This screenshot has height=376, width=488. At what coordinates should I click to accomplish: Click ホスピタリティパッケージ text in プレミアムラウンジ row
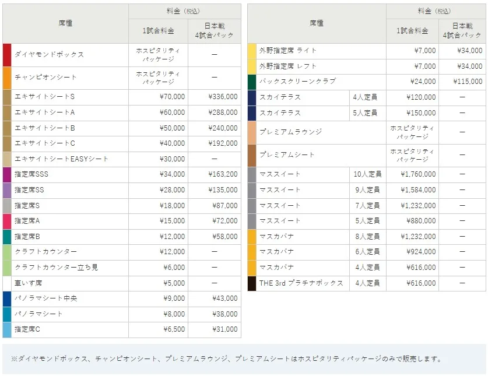[x=412, y=132]
